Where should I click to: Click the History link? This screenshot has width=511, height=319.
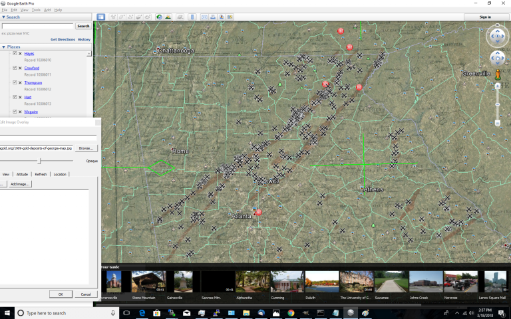84,39
